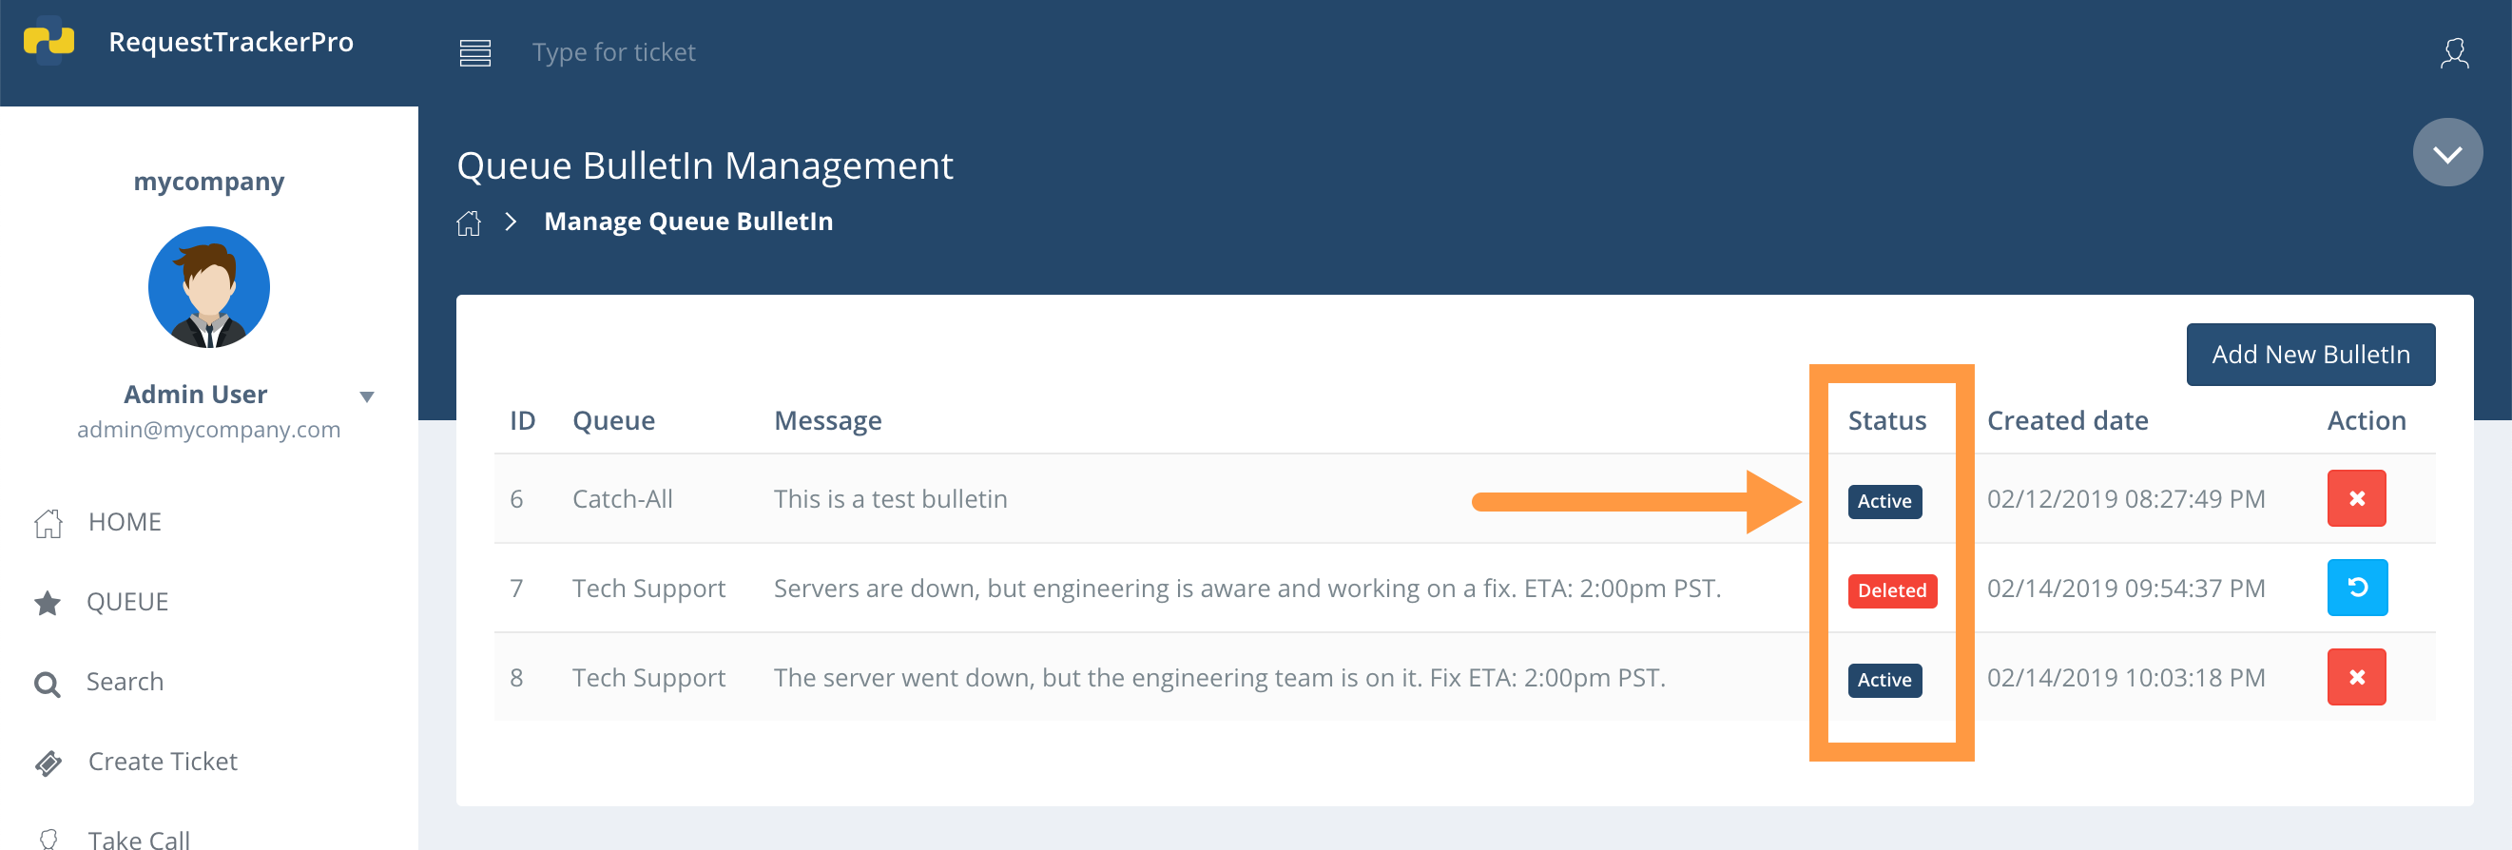Delete bulletin 6 with red X button

click(x=2356, y=498)
